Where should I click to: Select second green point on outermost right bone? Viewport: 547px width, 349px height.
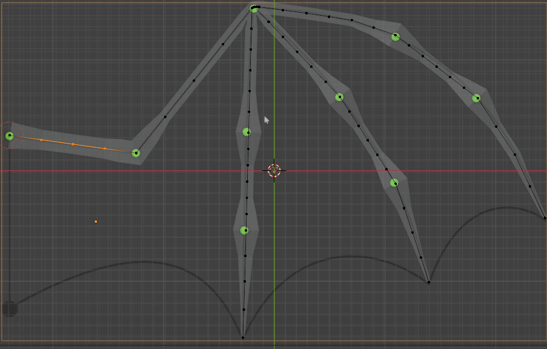476,98
